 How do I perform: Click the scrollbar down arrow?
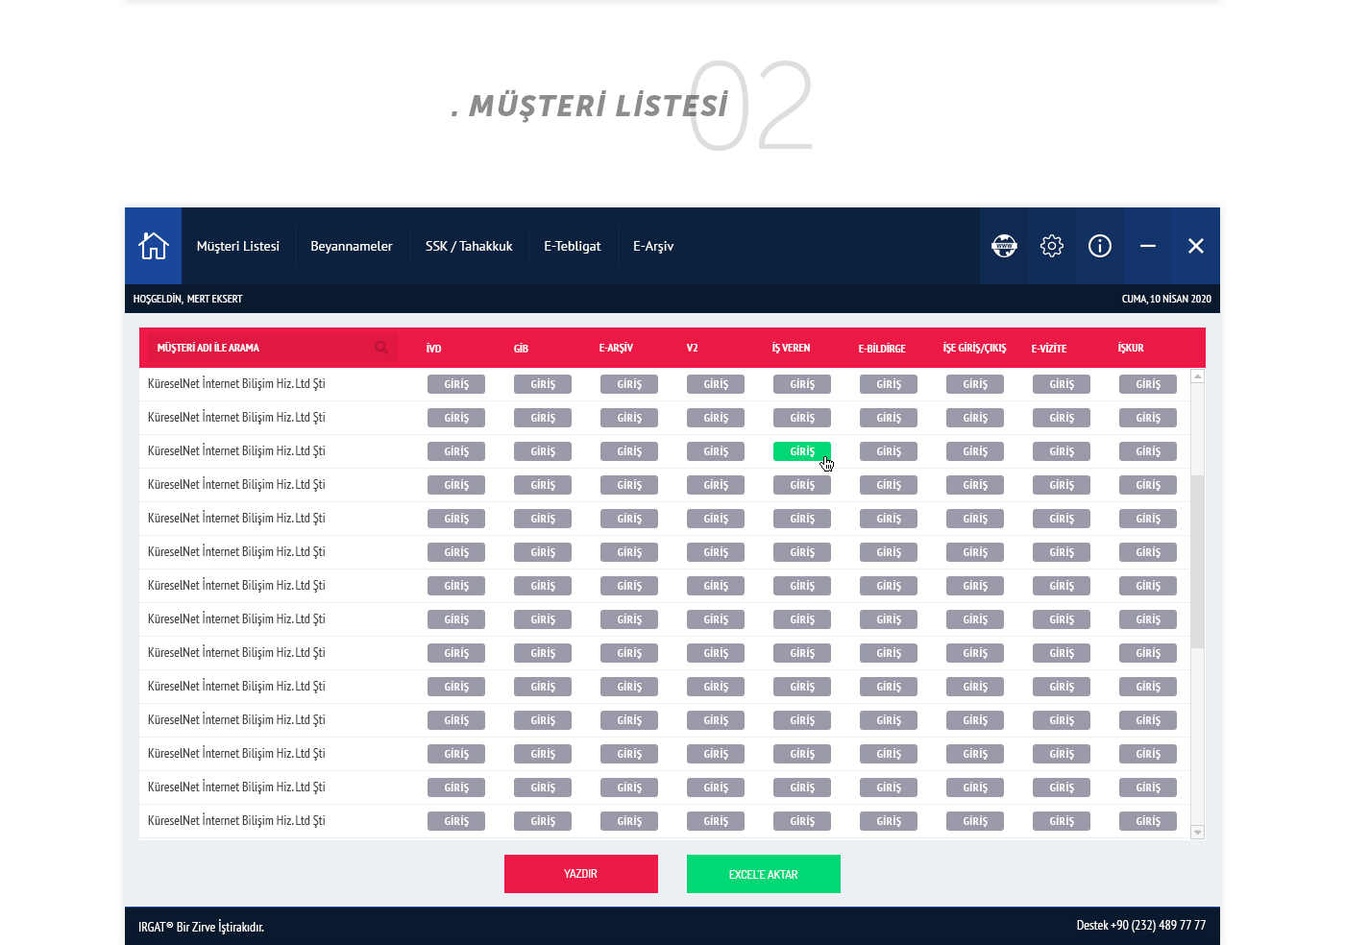pos(1197,832)
